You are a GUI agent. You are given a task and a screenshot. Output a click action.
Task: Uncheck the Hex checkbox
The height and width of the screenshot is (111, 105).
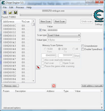click(x=40, y=30)
